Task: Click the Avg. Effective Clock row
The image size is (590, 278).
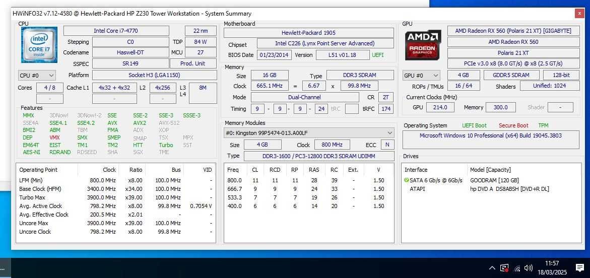Action: click(x=115, y=215)
